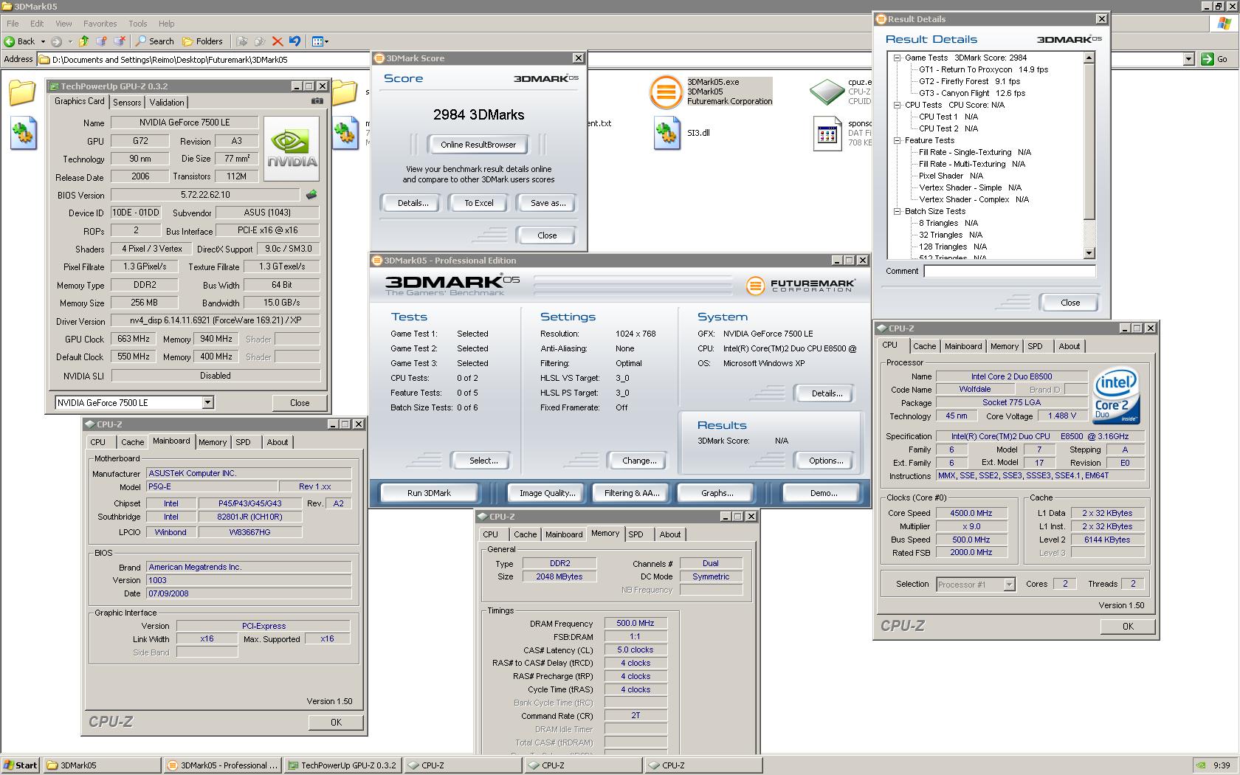Click Save as... button
The width and height of the screenshot is (1240, 775).
548,203
